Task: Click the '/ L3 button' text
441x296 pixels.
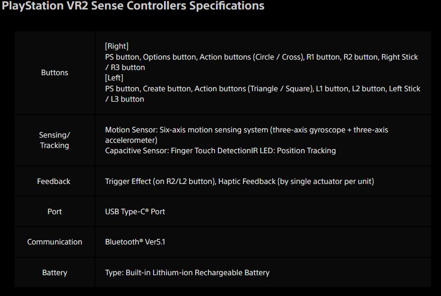Action: click(124, 99)
